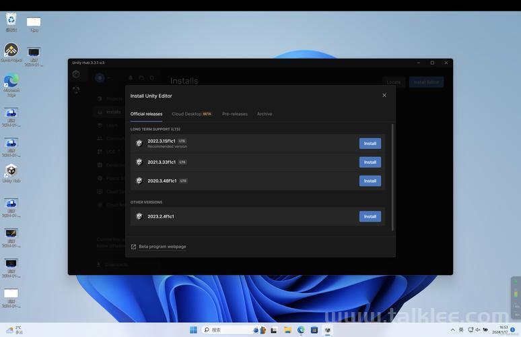Install Unity version 2020.3.48f1c1
Screen dimensions: 521x337
point(370,181)
